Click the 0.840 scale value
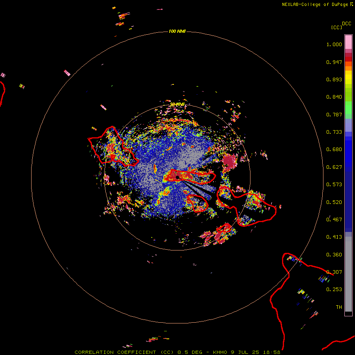 (334, 97)
